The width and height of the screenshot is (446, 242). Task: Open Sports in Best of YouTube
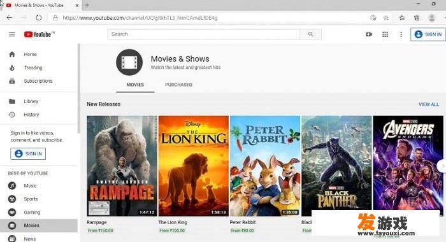click(x=31, y=199)
